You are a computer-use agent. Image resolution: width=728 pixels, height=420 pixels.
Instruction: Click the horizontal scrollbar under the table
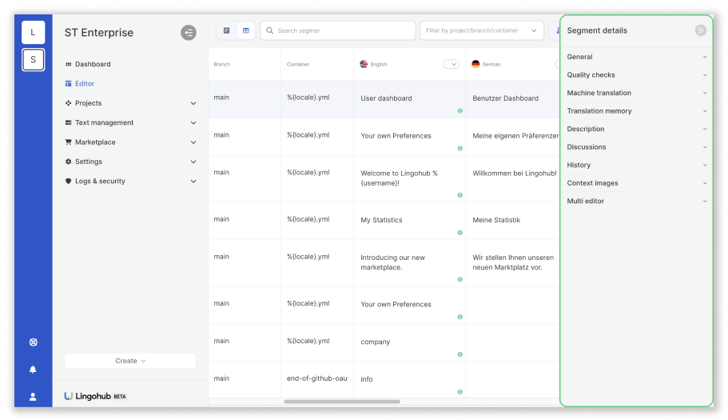(x=342, y=402)
